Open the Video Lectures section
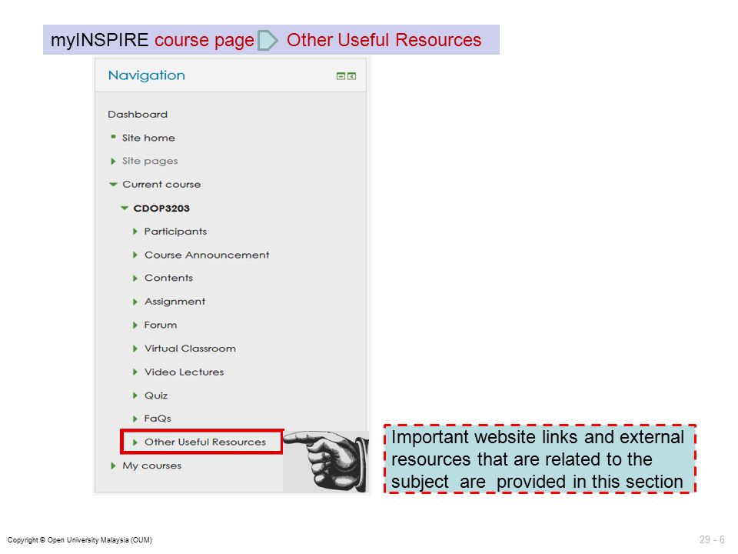This screenshot has height=554, width=738. pos(184,372)
